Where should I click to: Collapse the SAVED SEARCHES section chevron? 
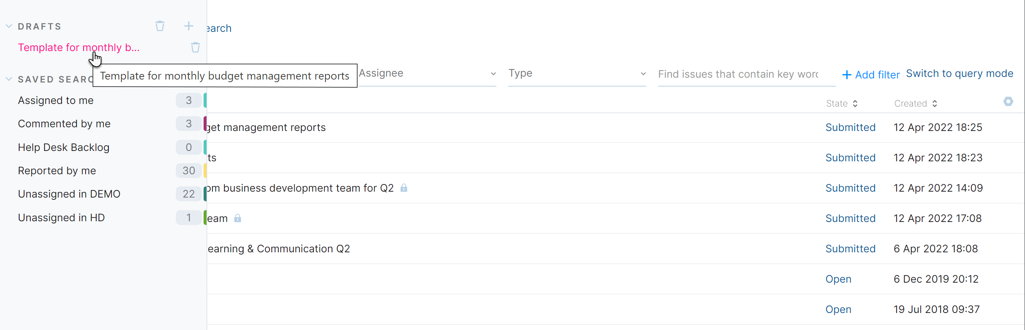coord(9,78)
